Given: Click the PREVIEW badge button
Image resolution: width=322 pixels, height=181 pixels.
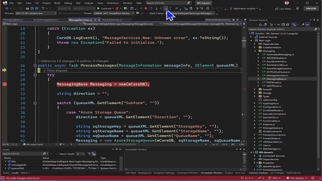Looking at the screenshot, I should 311,9.
